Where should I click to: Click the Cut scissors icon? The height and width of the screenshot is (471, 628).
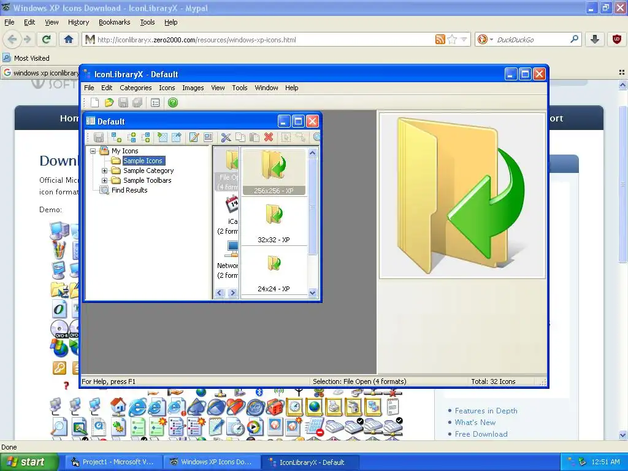(226, 137)
